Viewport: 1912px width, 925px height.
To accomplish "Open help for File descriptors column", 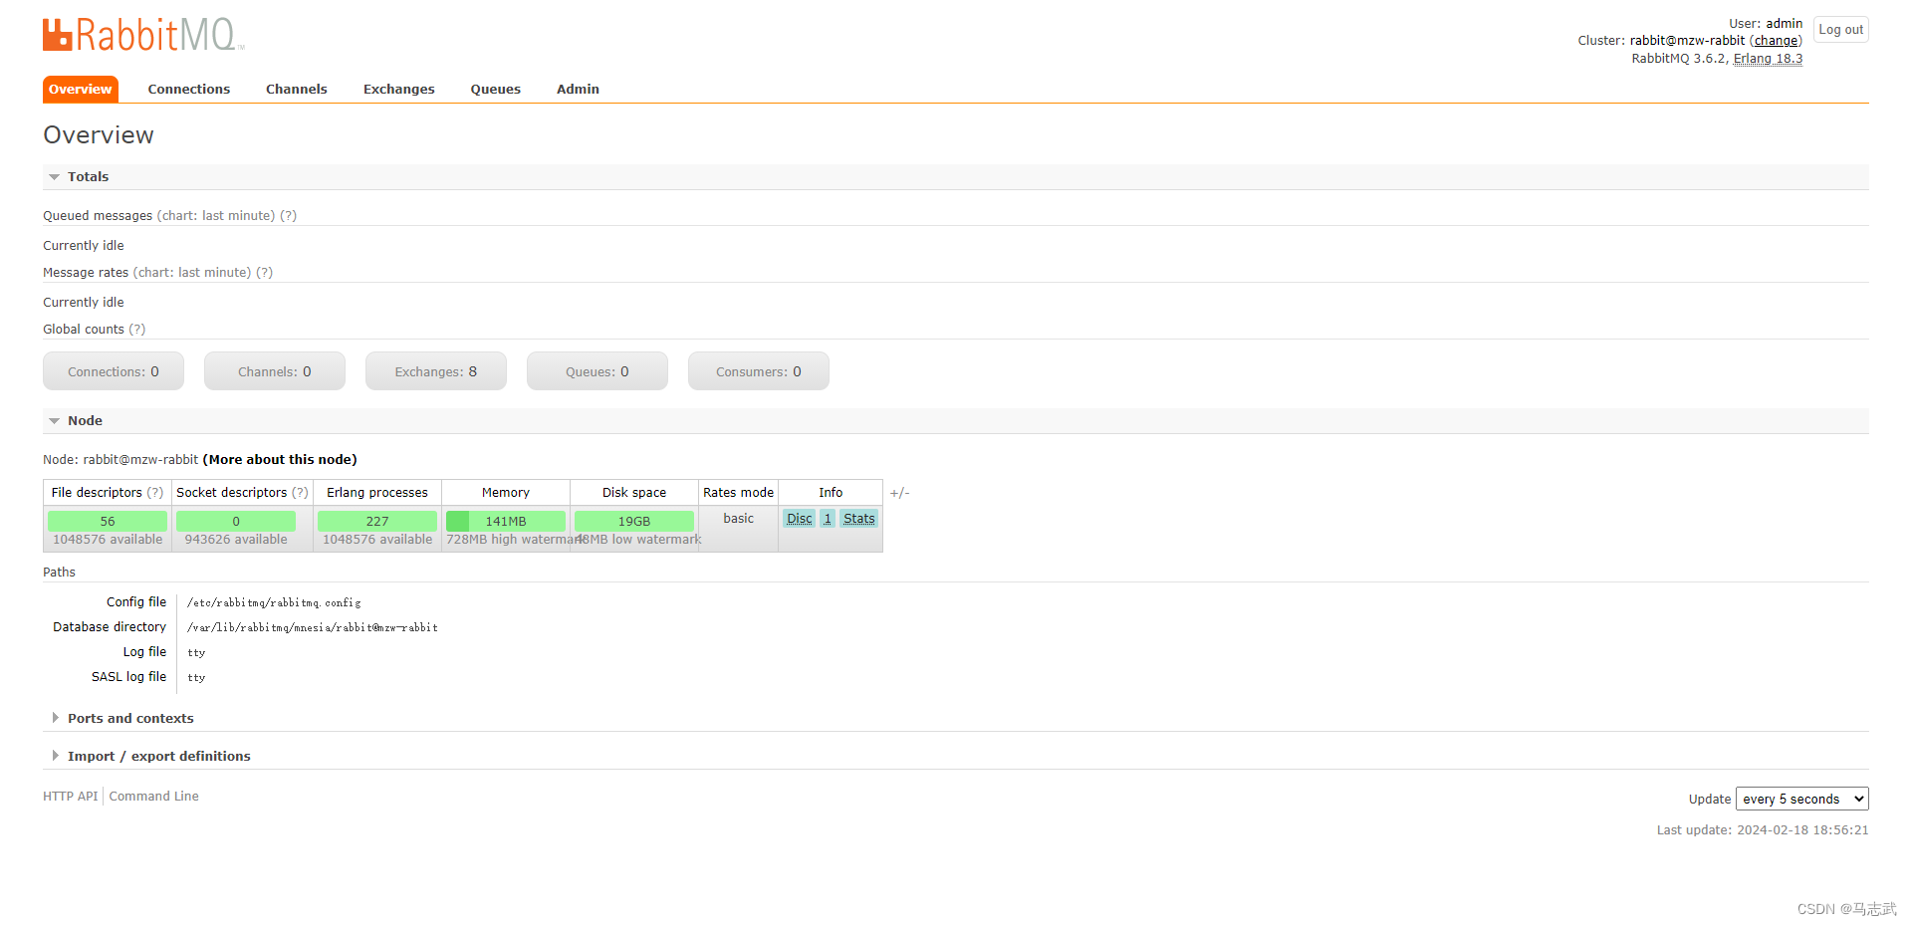I will coord(155,493).
